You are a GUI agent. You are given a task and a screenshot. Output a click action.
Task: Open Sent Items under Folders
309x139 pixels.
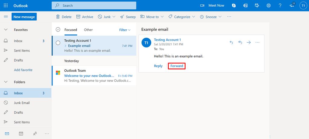tap(26, 122)
